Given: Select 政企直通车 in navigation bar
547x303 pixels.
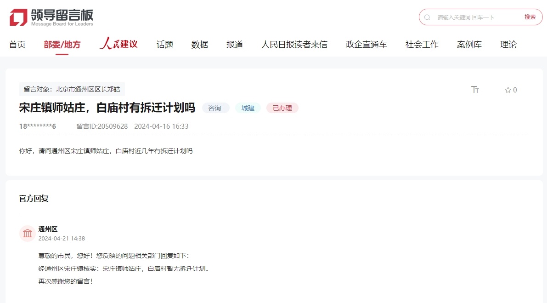Looking at the screenshot, I should (367, 45).
